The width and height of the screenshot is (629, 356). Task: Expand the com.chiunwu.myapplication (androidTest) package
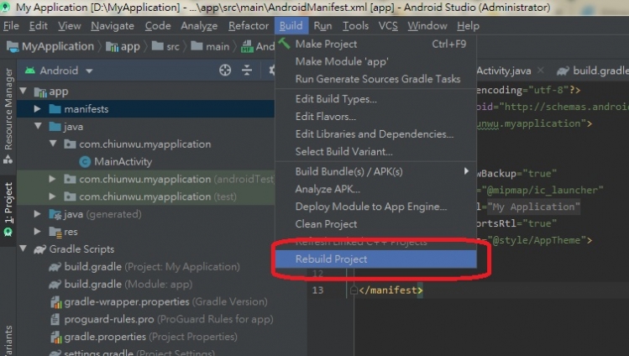point(53,178)
